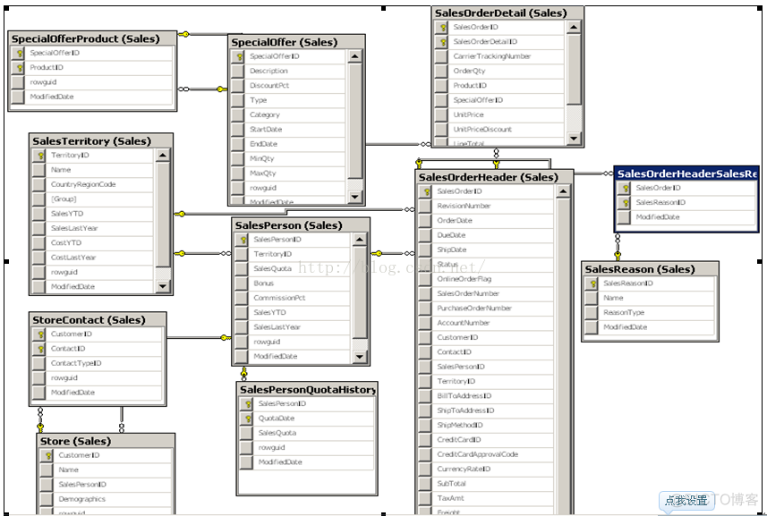The height and width of the screenshot is (516, 767).
Task: Click down arrow of SpecialOffer scrollbar
Action: tap(355, 197)
